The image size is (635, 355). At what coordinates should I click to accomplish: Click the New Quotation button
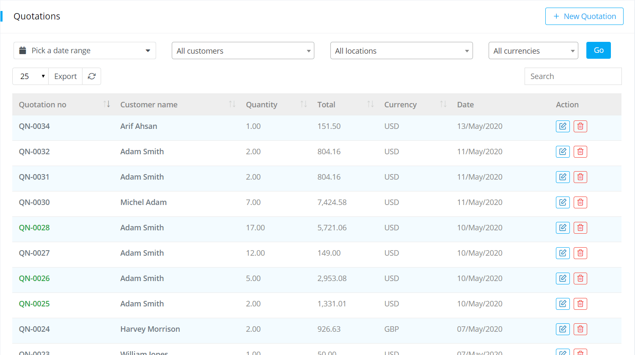584,16
